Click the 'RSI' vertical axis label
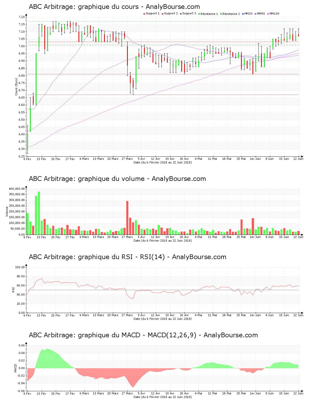This screenshot has width=313, height=404. (x=13, y=290)
